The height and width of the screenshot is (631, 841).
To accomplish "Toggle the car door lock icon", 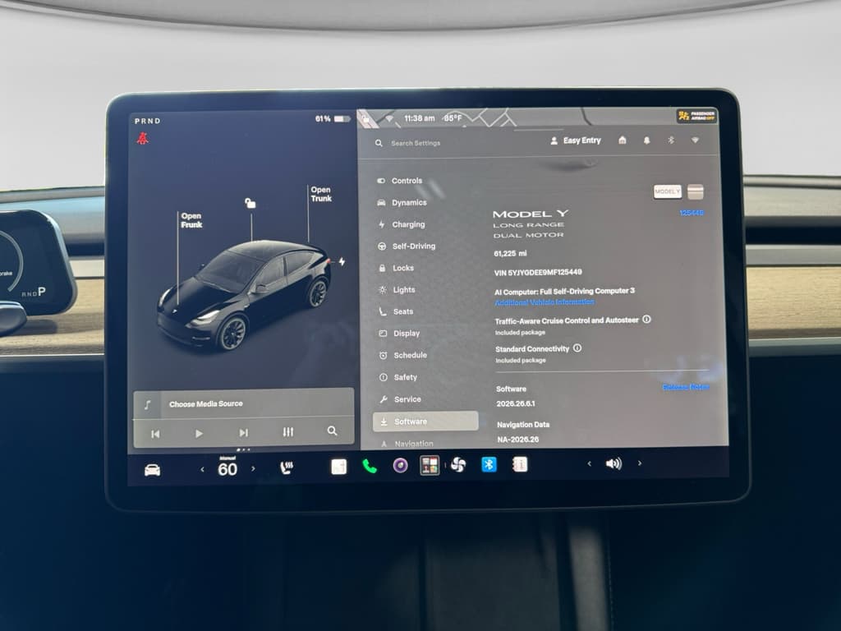I will 250,203.
